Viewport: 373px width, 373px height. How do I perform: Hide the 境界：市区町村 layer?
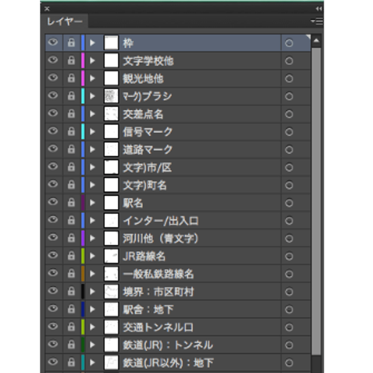(x=53, y=291)
